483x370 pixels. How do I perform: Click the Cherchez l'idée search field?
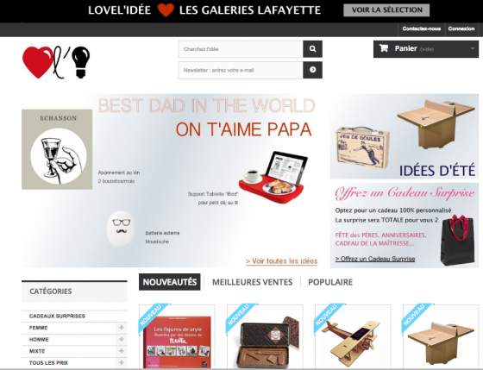click(x=241, y=49)
